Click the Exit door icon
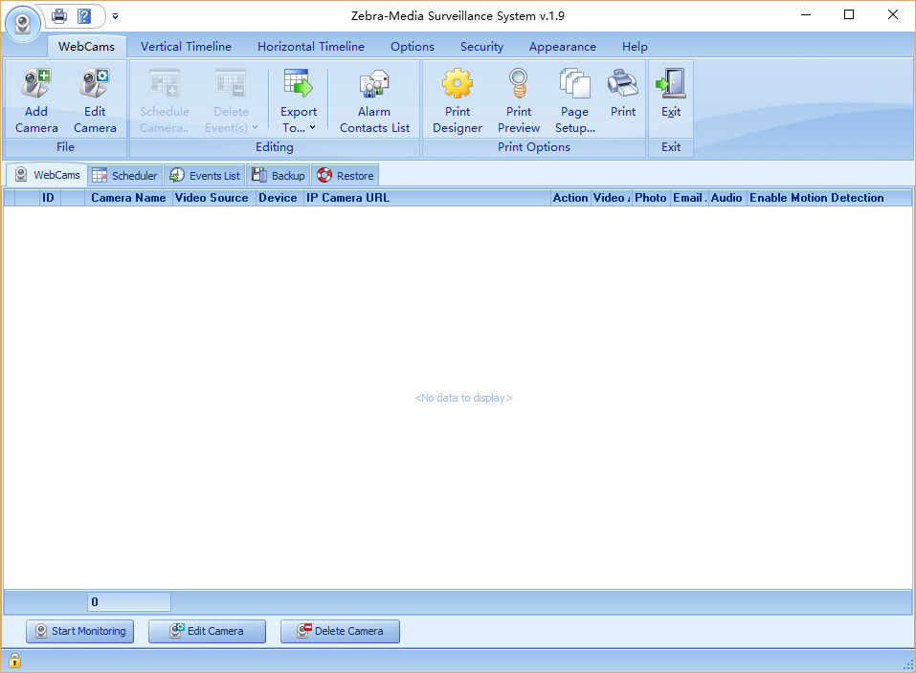This screenshot has height=673, width=916. (x=671, y=86)
